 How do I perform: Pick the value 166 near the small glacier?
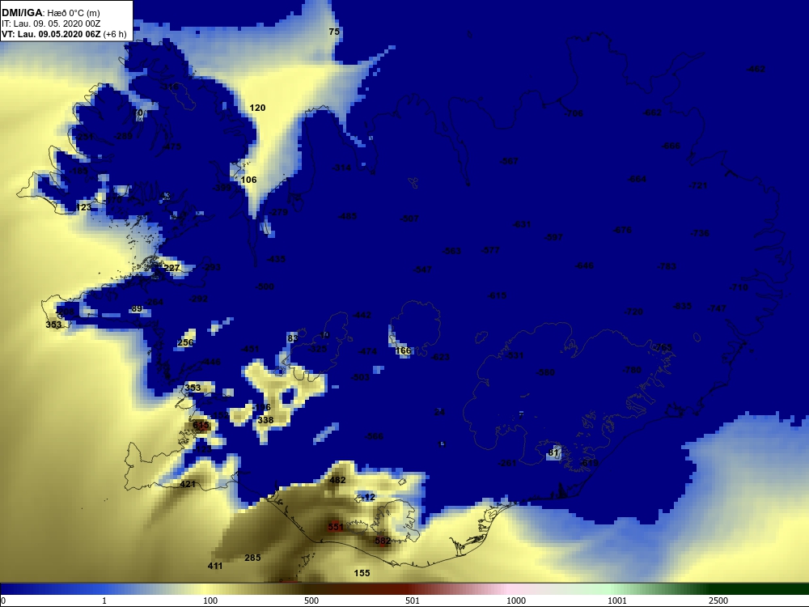point(403,351)
